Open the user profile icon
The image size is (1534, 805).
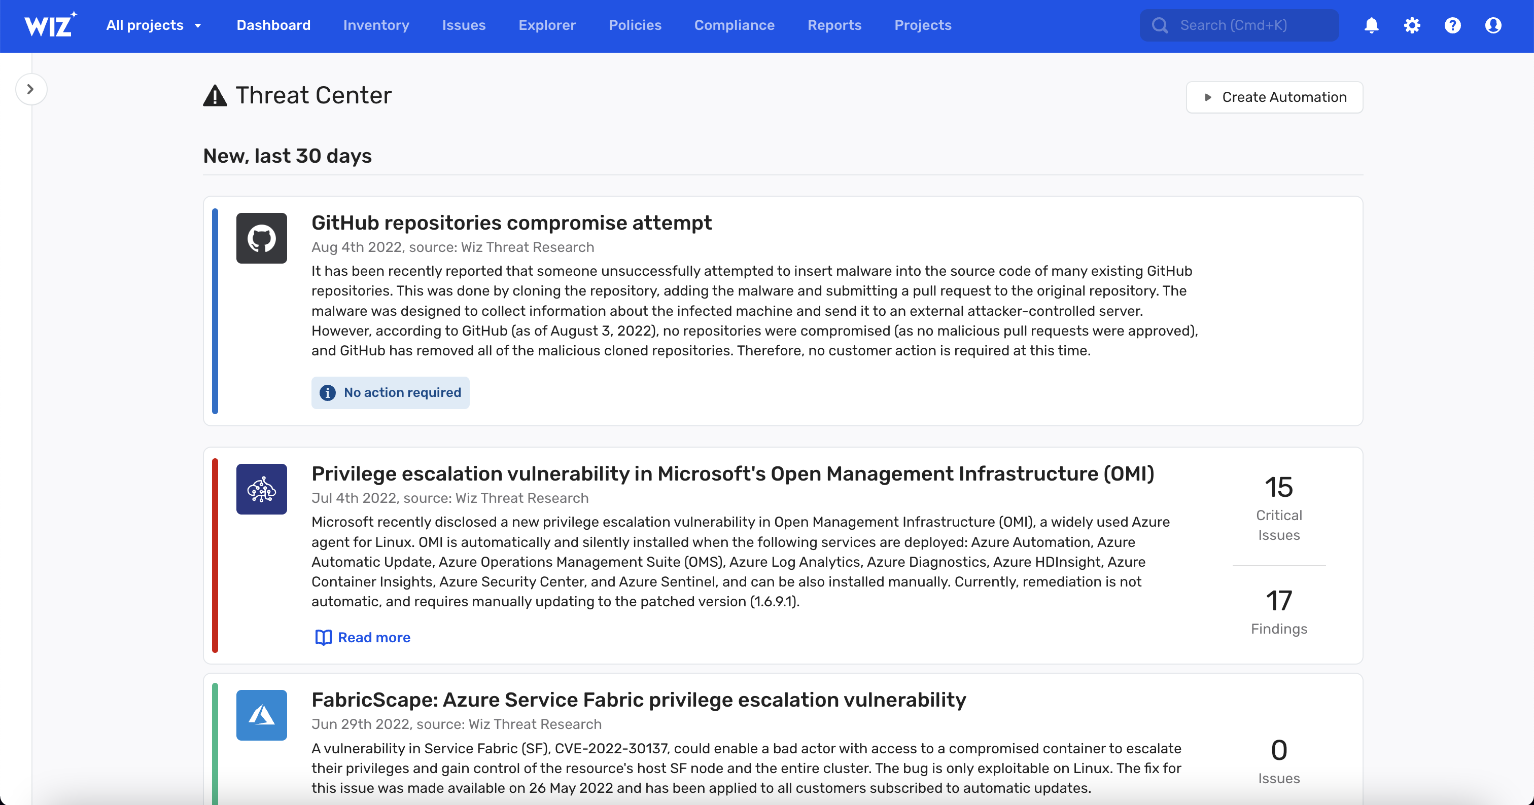click(1493, 25)
